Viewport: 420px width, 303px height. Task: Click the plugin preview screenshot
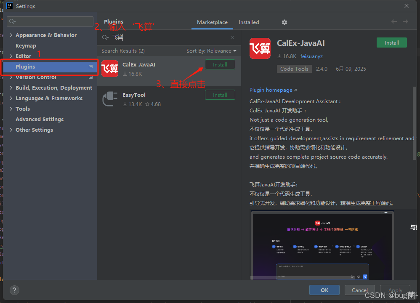322,245
